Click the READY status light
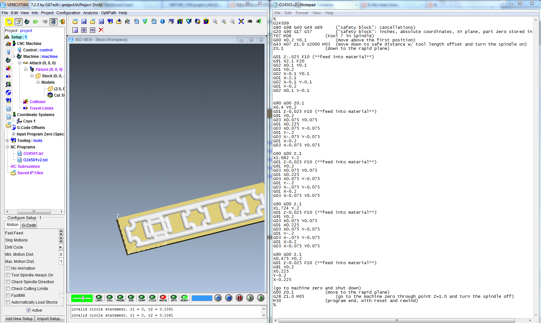Image resolution: width=541 pixels, height=323 pixels. (x=185, y=298)
